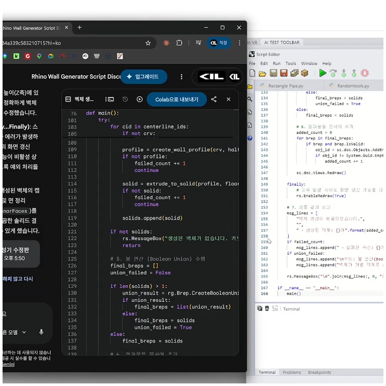Click line number 121 in Gemini code panel
The height and width of the screenshot is (386, 386).
[72, 232]
